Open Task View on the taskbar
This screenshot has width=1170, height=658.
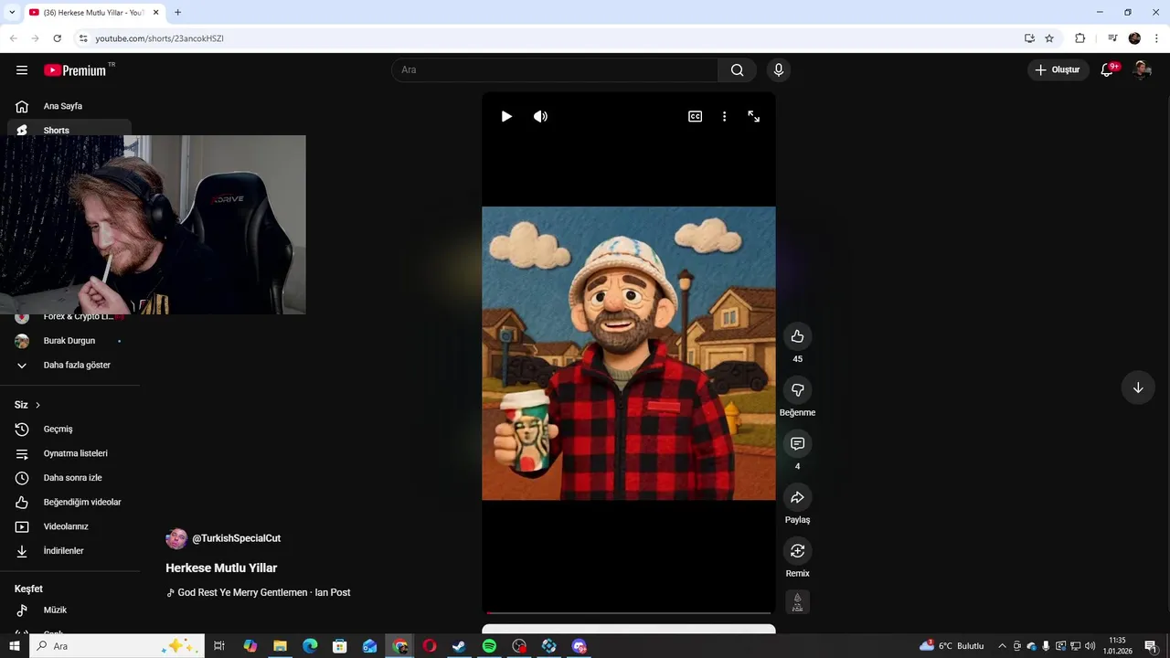[x=219, y=646]
